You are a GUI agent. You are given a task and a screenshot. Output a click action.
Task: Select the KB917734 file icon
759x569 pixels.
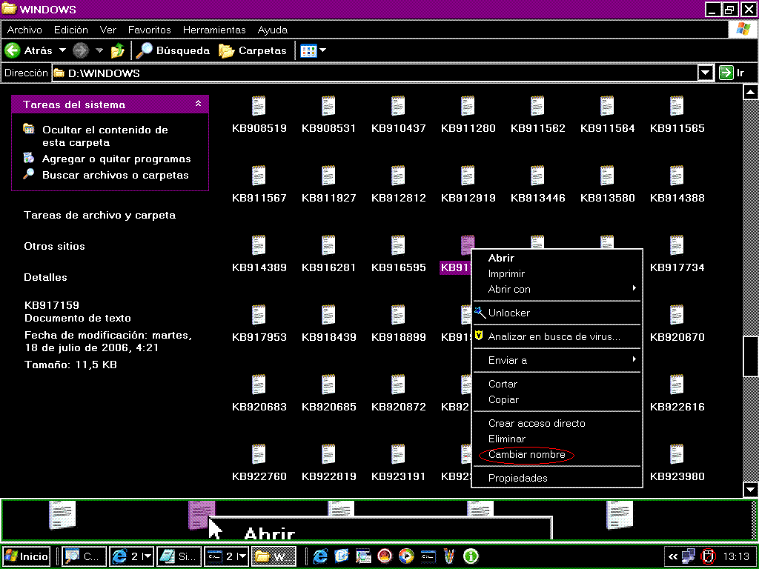pyautogui.click(x=677, y=245)
